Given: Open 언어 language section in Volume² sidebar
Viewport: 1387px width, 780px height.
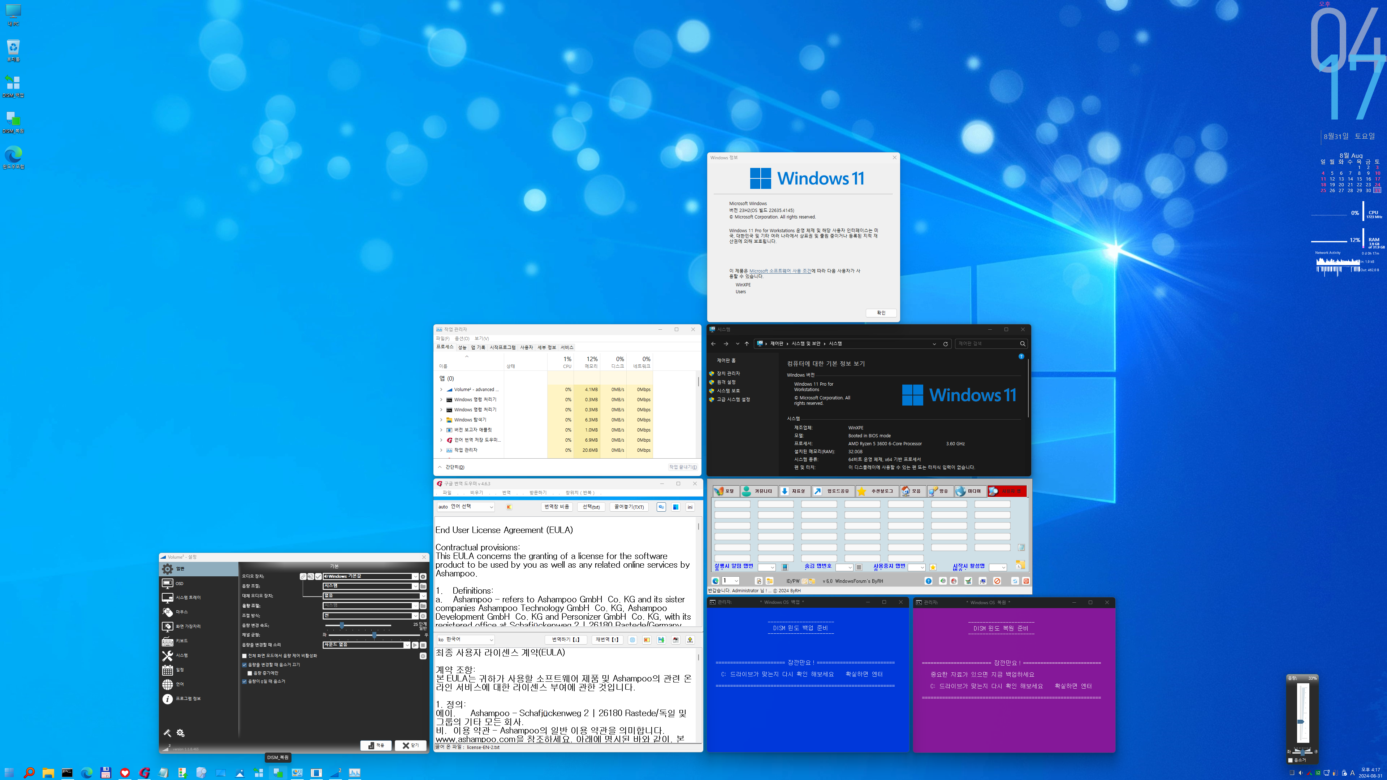Looking at the screenshot, I should 198,684.
